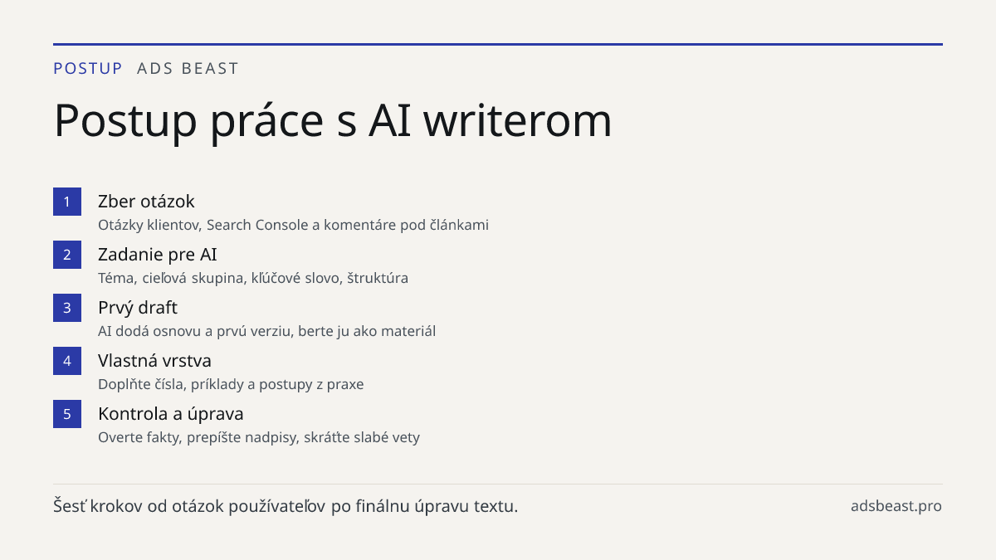Select the heading 'Vlastná vrstva'
Viewport: 996px width, 560px height.
tap(154, 361)
